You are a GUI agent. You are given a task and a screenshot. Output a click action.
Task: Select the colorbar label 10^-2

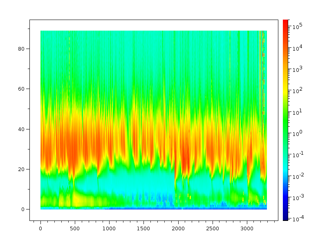(x=297, y=176)
